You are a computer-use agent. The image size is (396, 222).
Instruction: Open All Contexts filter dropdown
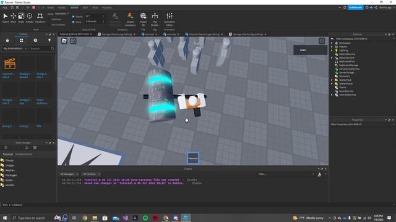point(92,174)
